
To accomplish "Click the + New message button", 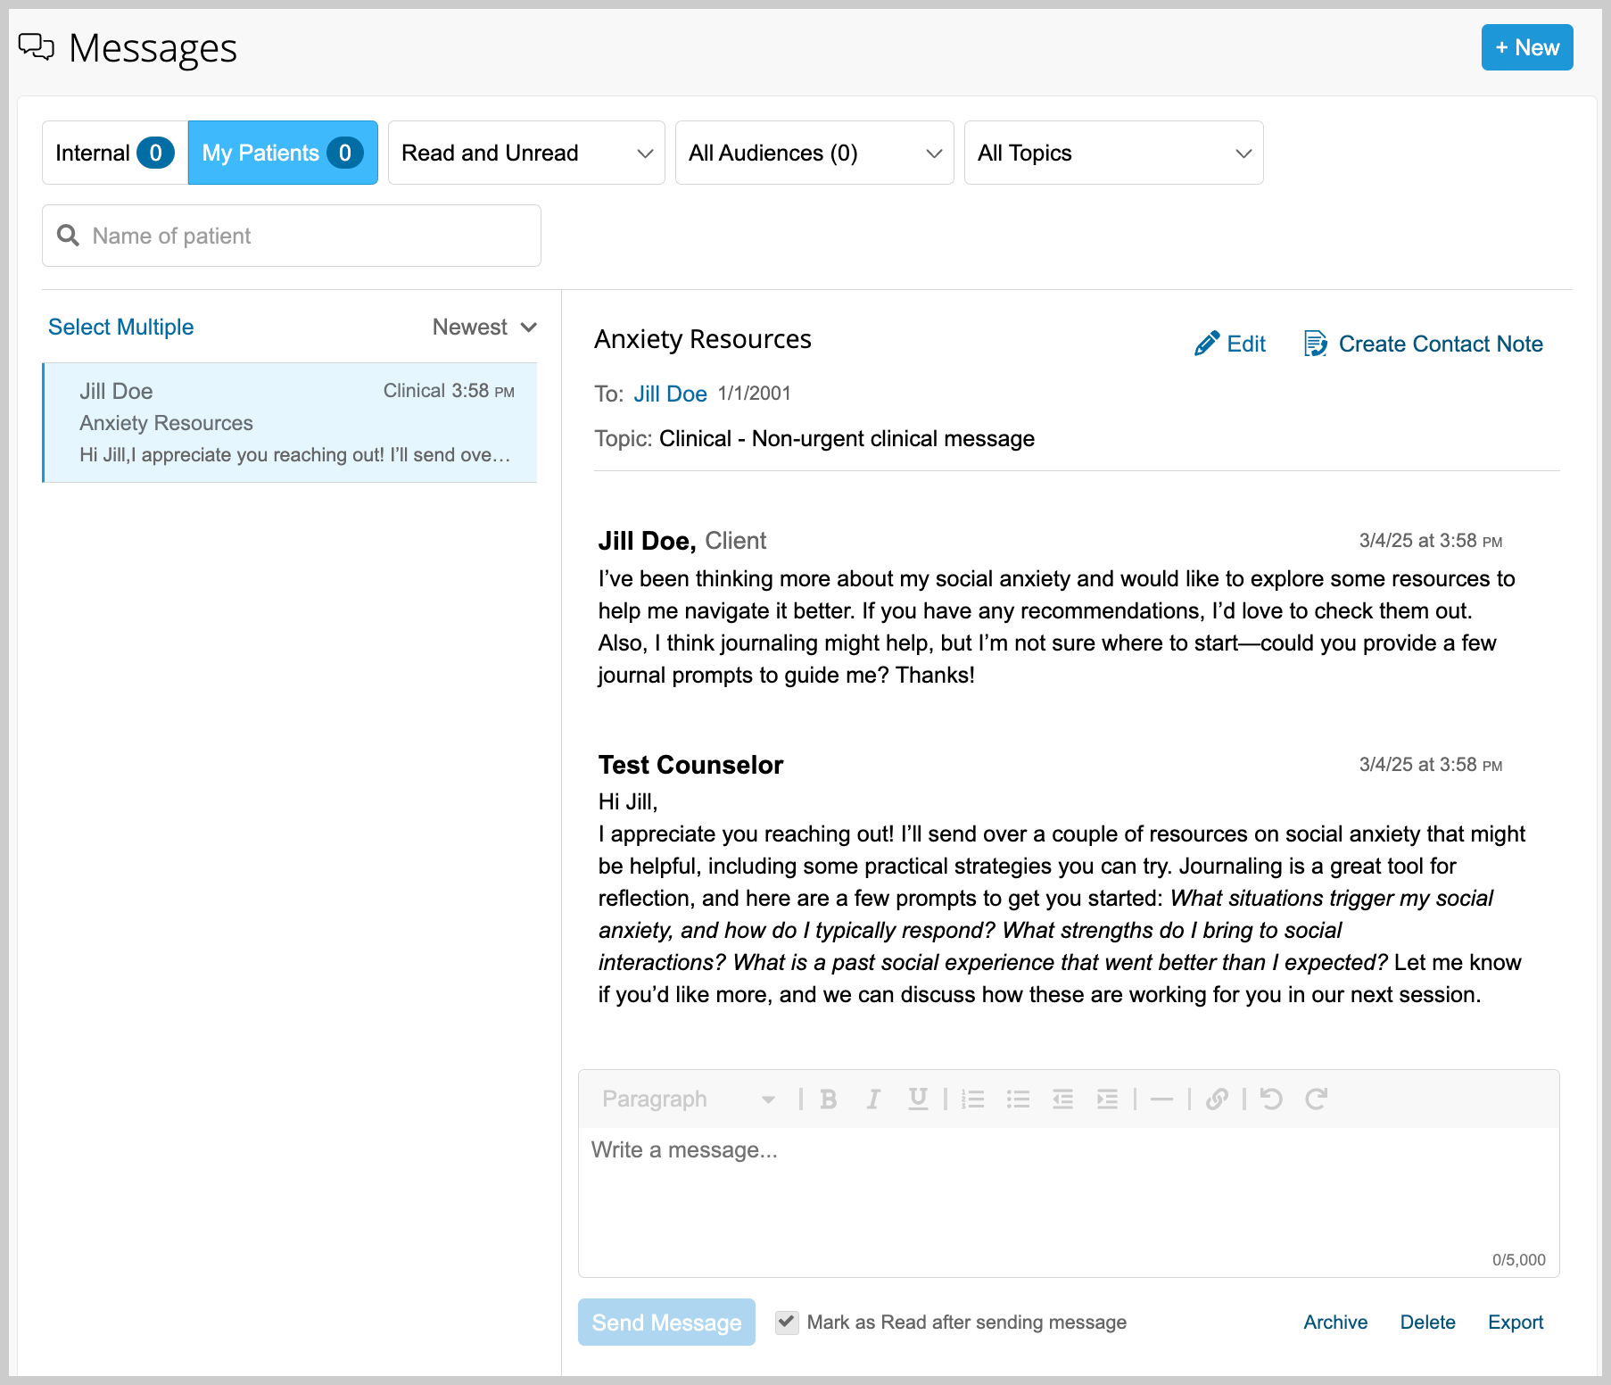I will pos(1527,47).
